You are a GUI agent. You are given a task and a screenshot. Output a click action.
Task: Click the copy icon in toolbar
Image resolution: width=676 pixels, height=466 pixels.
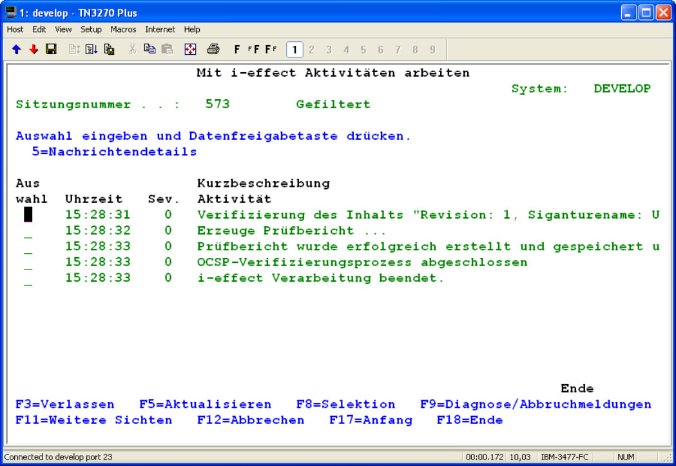tap(150, 50)
